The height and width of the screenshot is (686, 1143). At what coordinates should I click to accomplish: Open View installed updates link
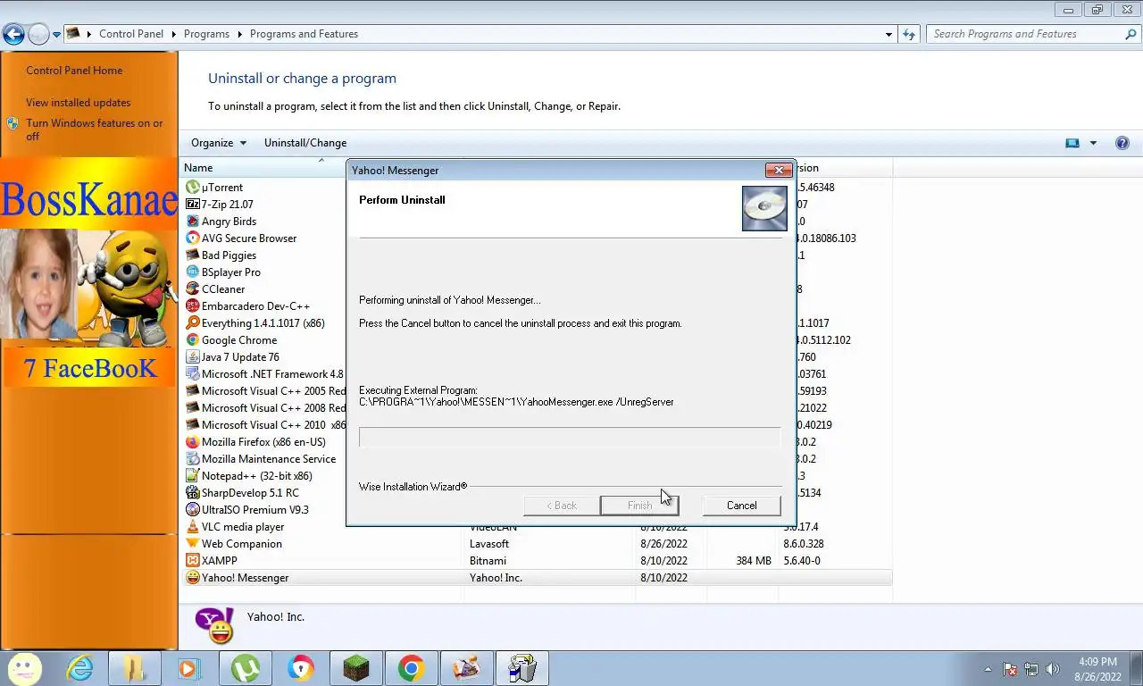click(78, 103)
